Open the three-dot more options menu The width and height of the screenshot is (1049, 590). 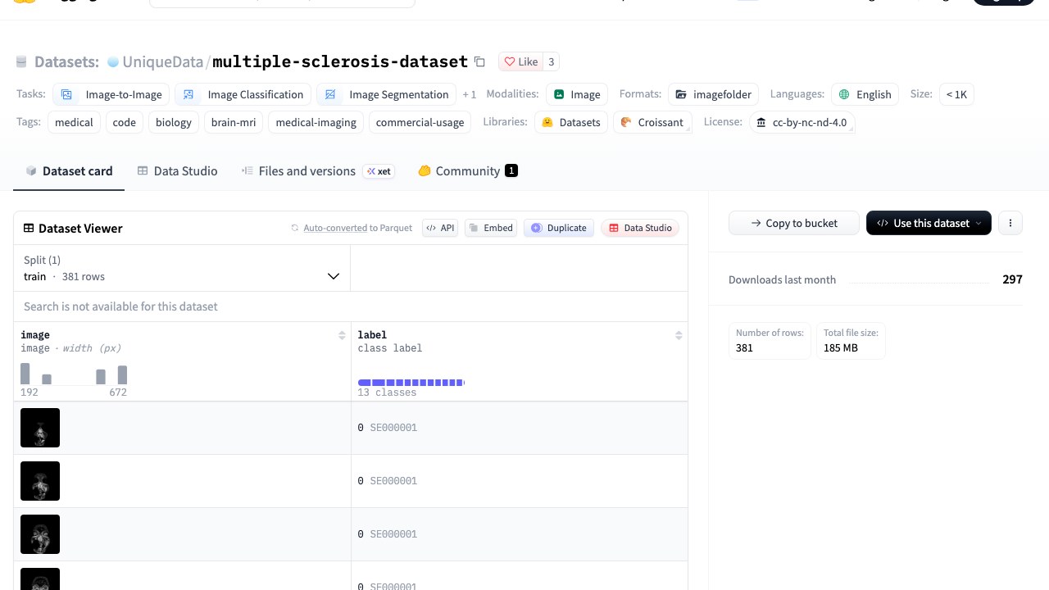[x=1010, y=223]
